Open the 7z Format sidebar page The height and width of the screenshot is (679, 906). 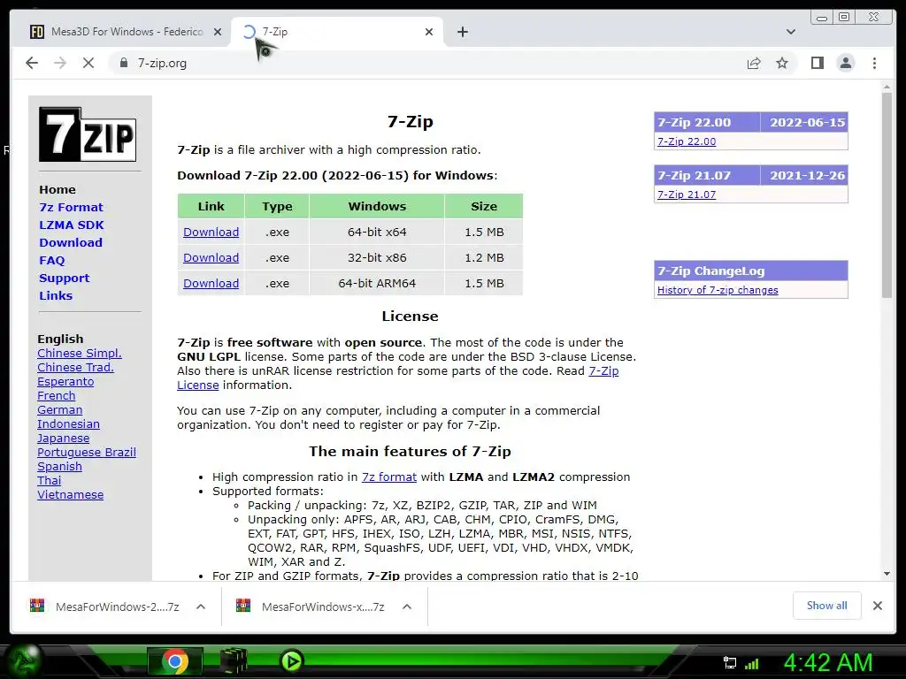tap(71, 207)
